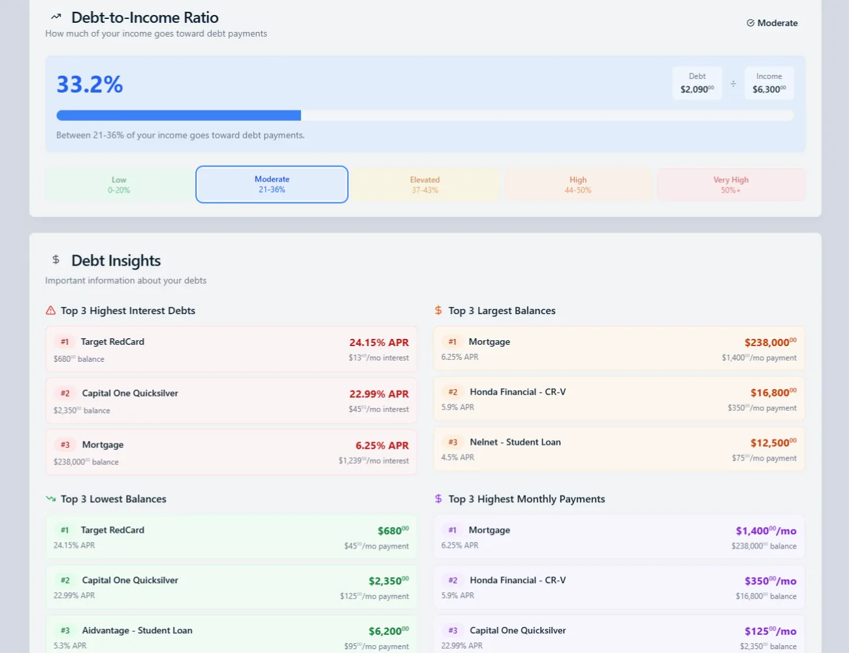Open Capital One Quicksilver in Lowest Balances
The image size is (849, 653).
[231, 588]
